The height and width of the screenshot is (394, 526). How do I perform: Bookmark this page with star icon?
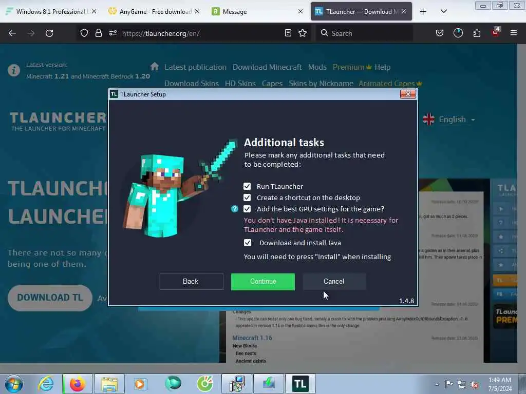(x=303, y=33)
